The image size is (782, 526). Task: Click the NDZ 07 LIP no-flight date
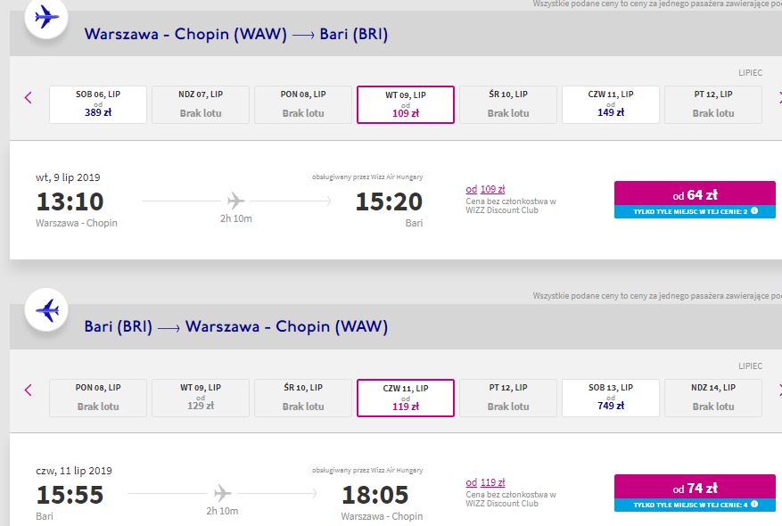pyautogui.click(x=201, y=104)
